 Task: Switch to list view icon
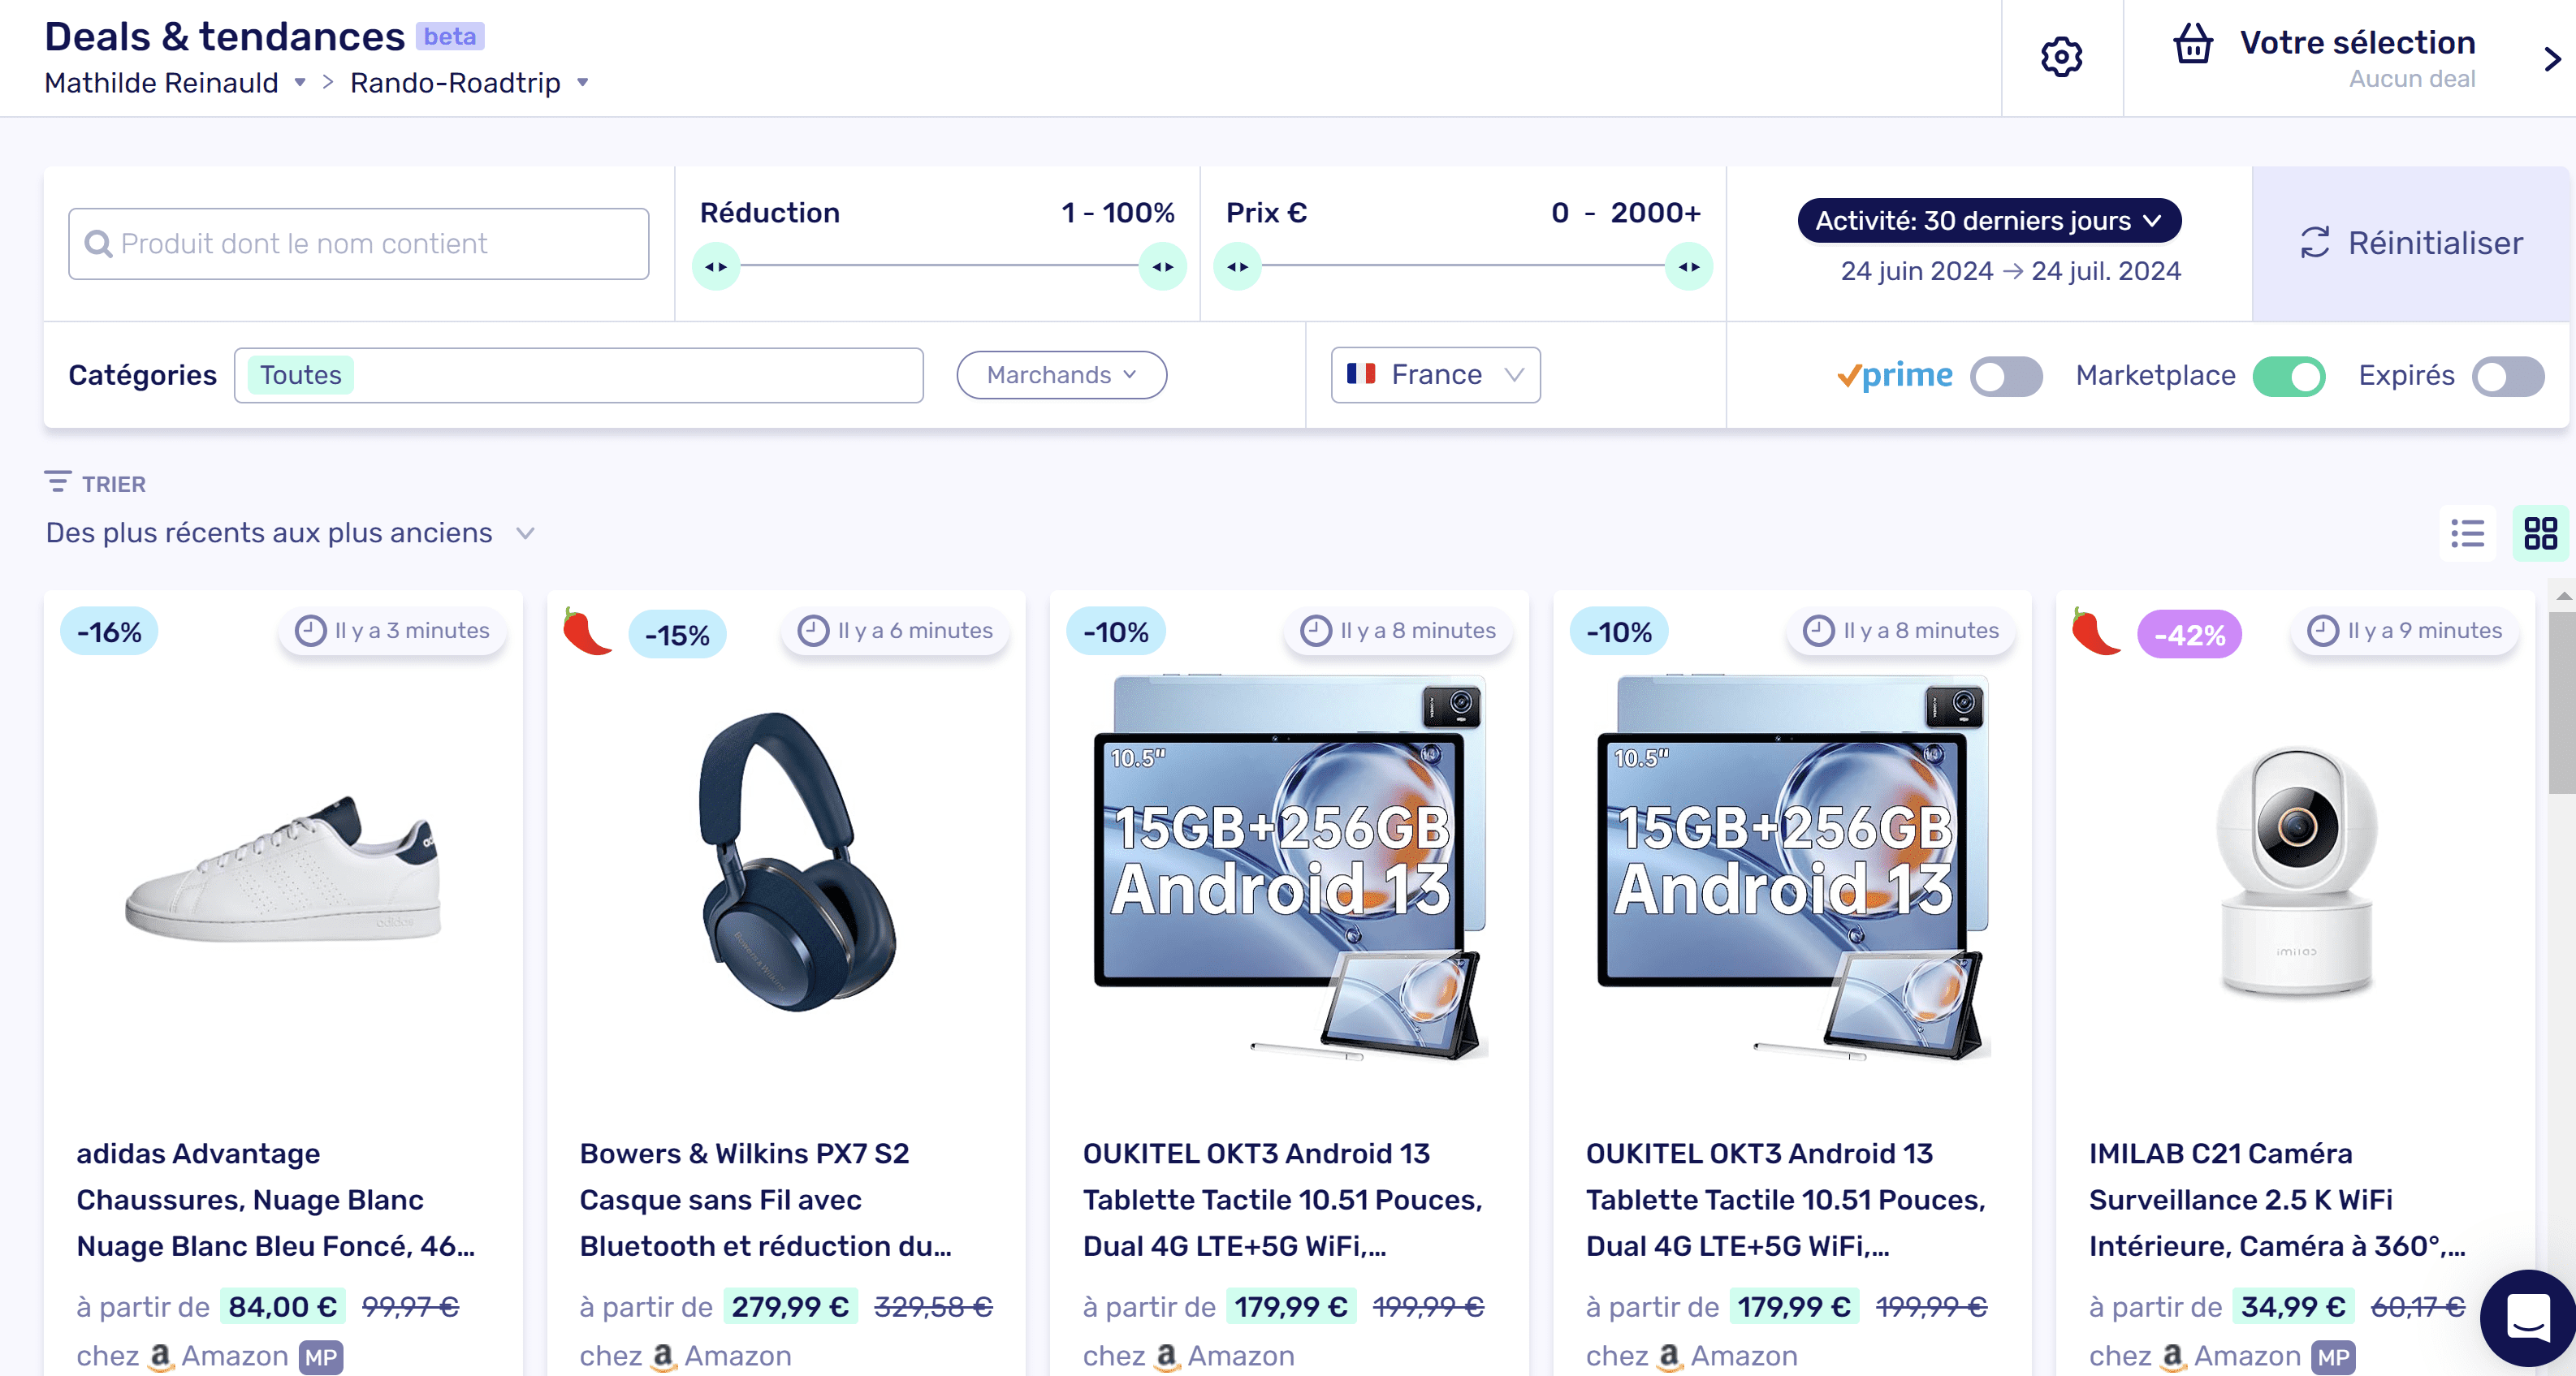(2467, 533)
